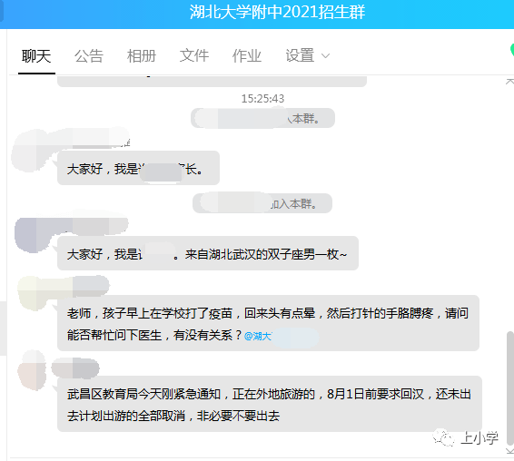Open the 作业 tab
Image resolution: width=514 pixels, height=461 pixels.
tap(246, 55)
